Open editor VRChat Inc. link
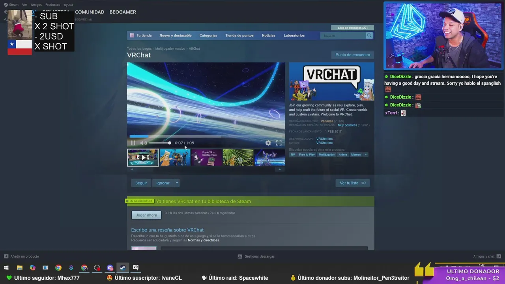This screenshot has height=284, width=505. pyautogui.click(x=325, y=143)
